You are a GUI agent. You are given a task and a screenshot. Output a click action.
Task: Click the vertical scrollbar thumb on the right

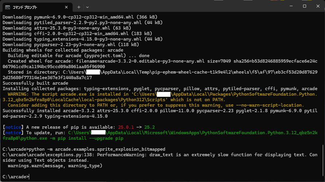(323, 161)
